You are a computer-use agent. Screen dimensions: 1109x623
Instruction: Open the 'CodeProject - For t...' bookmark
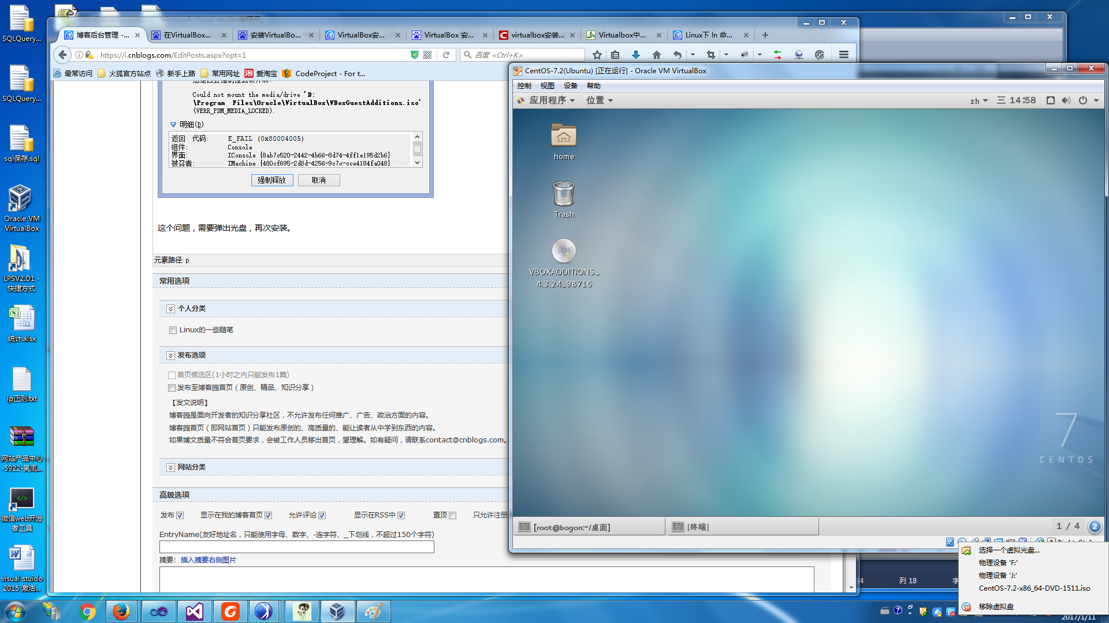324,74
